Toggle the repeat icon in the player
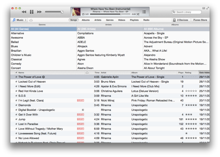The height and width of the screenshot is (157, 220). (x=83, y=14)
